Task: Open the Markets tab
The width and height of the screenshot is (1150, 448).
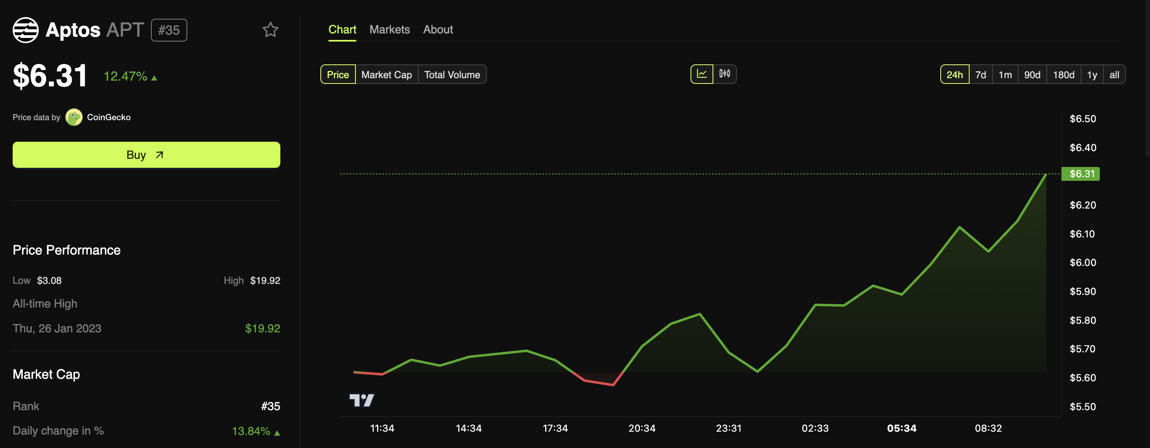Action: (389, 29)
